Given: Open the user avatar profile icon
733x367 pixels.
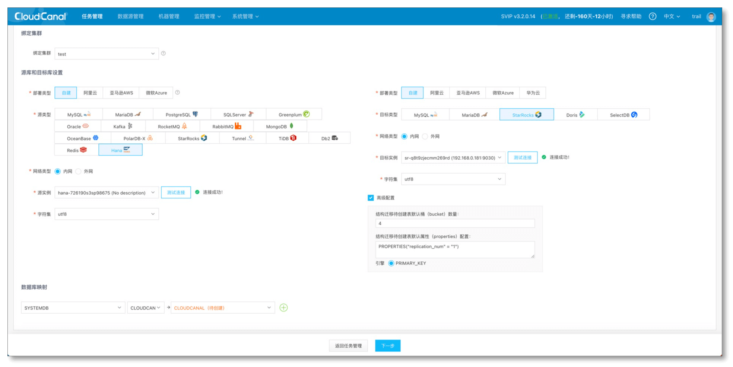Looking at the screenshot, I should tap(711, 17).
